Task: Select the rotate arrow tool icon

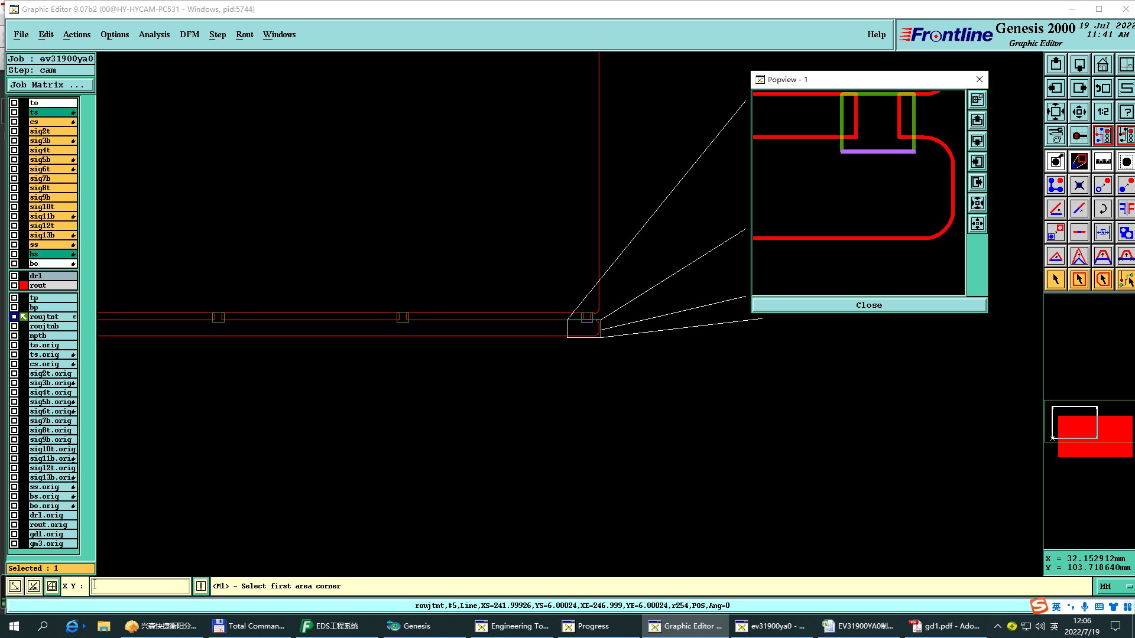Action: coord(1102,209)
